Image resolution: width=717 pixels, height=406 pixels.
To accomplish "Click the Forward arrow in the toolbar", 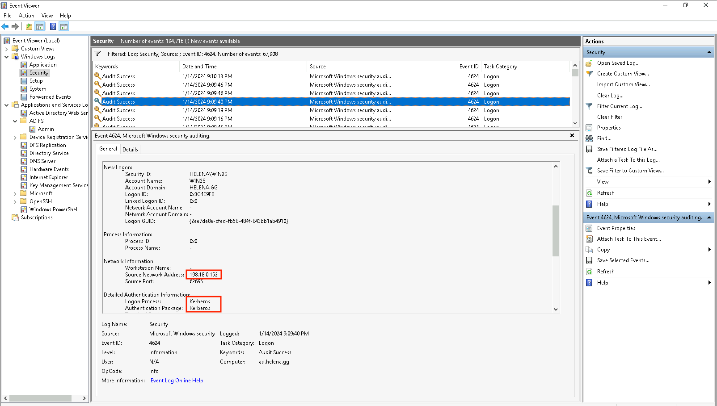I will coord(15,27).
